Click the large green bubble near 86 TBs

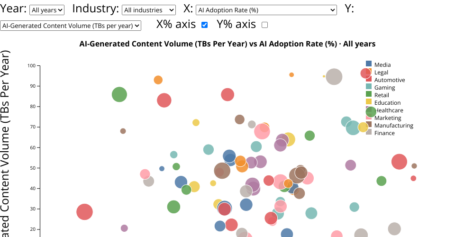pyautogui.click(x=119, y=95)
